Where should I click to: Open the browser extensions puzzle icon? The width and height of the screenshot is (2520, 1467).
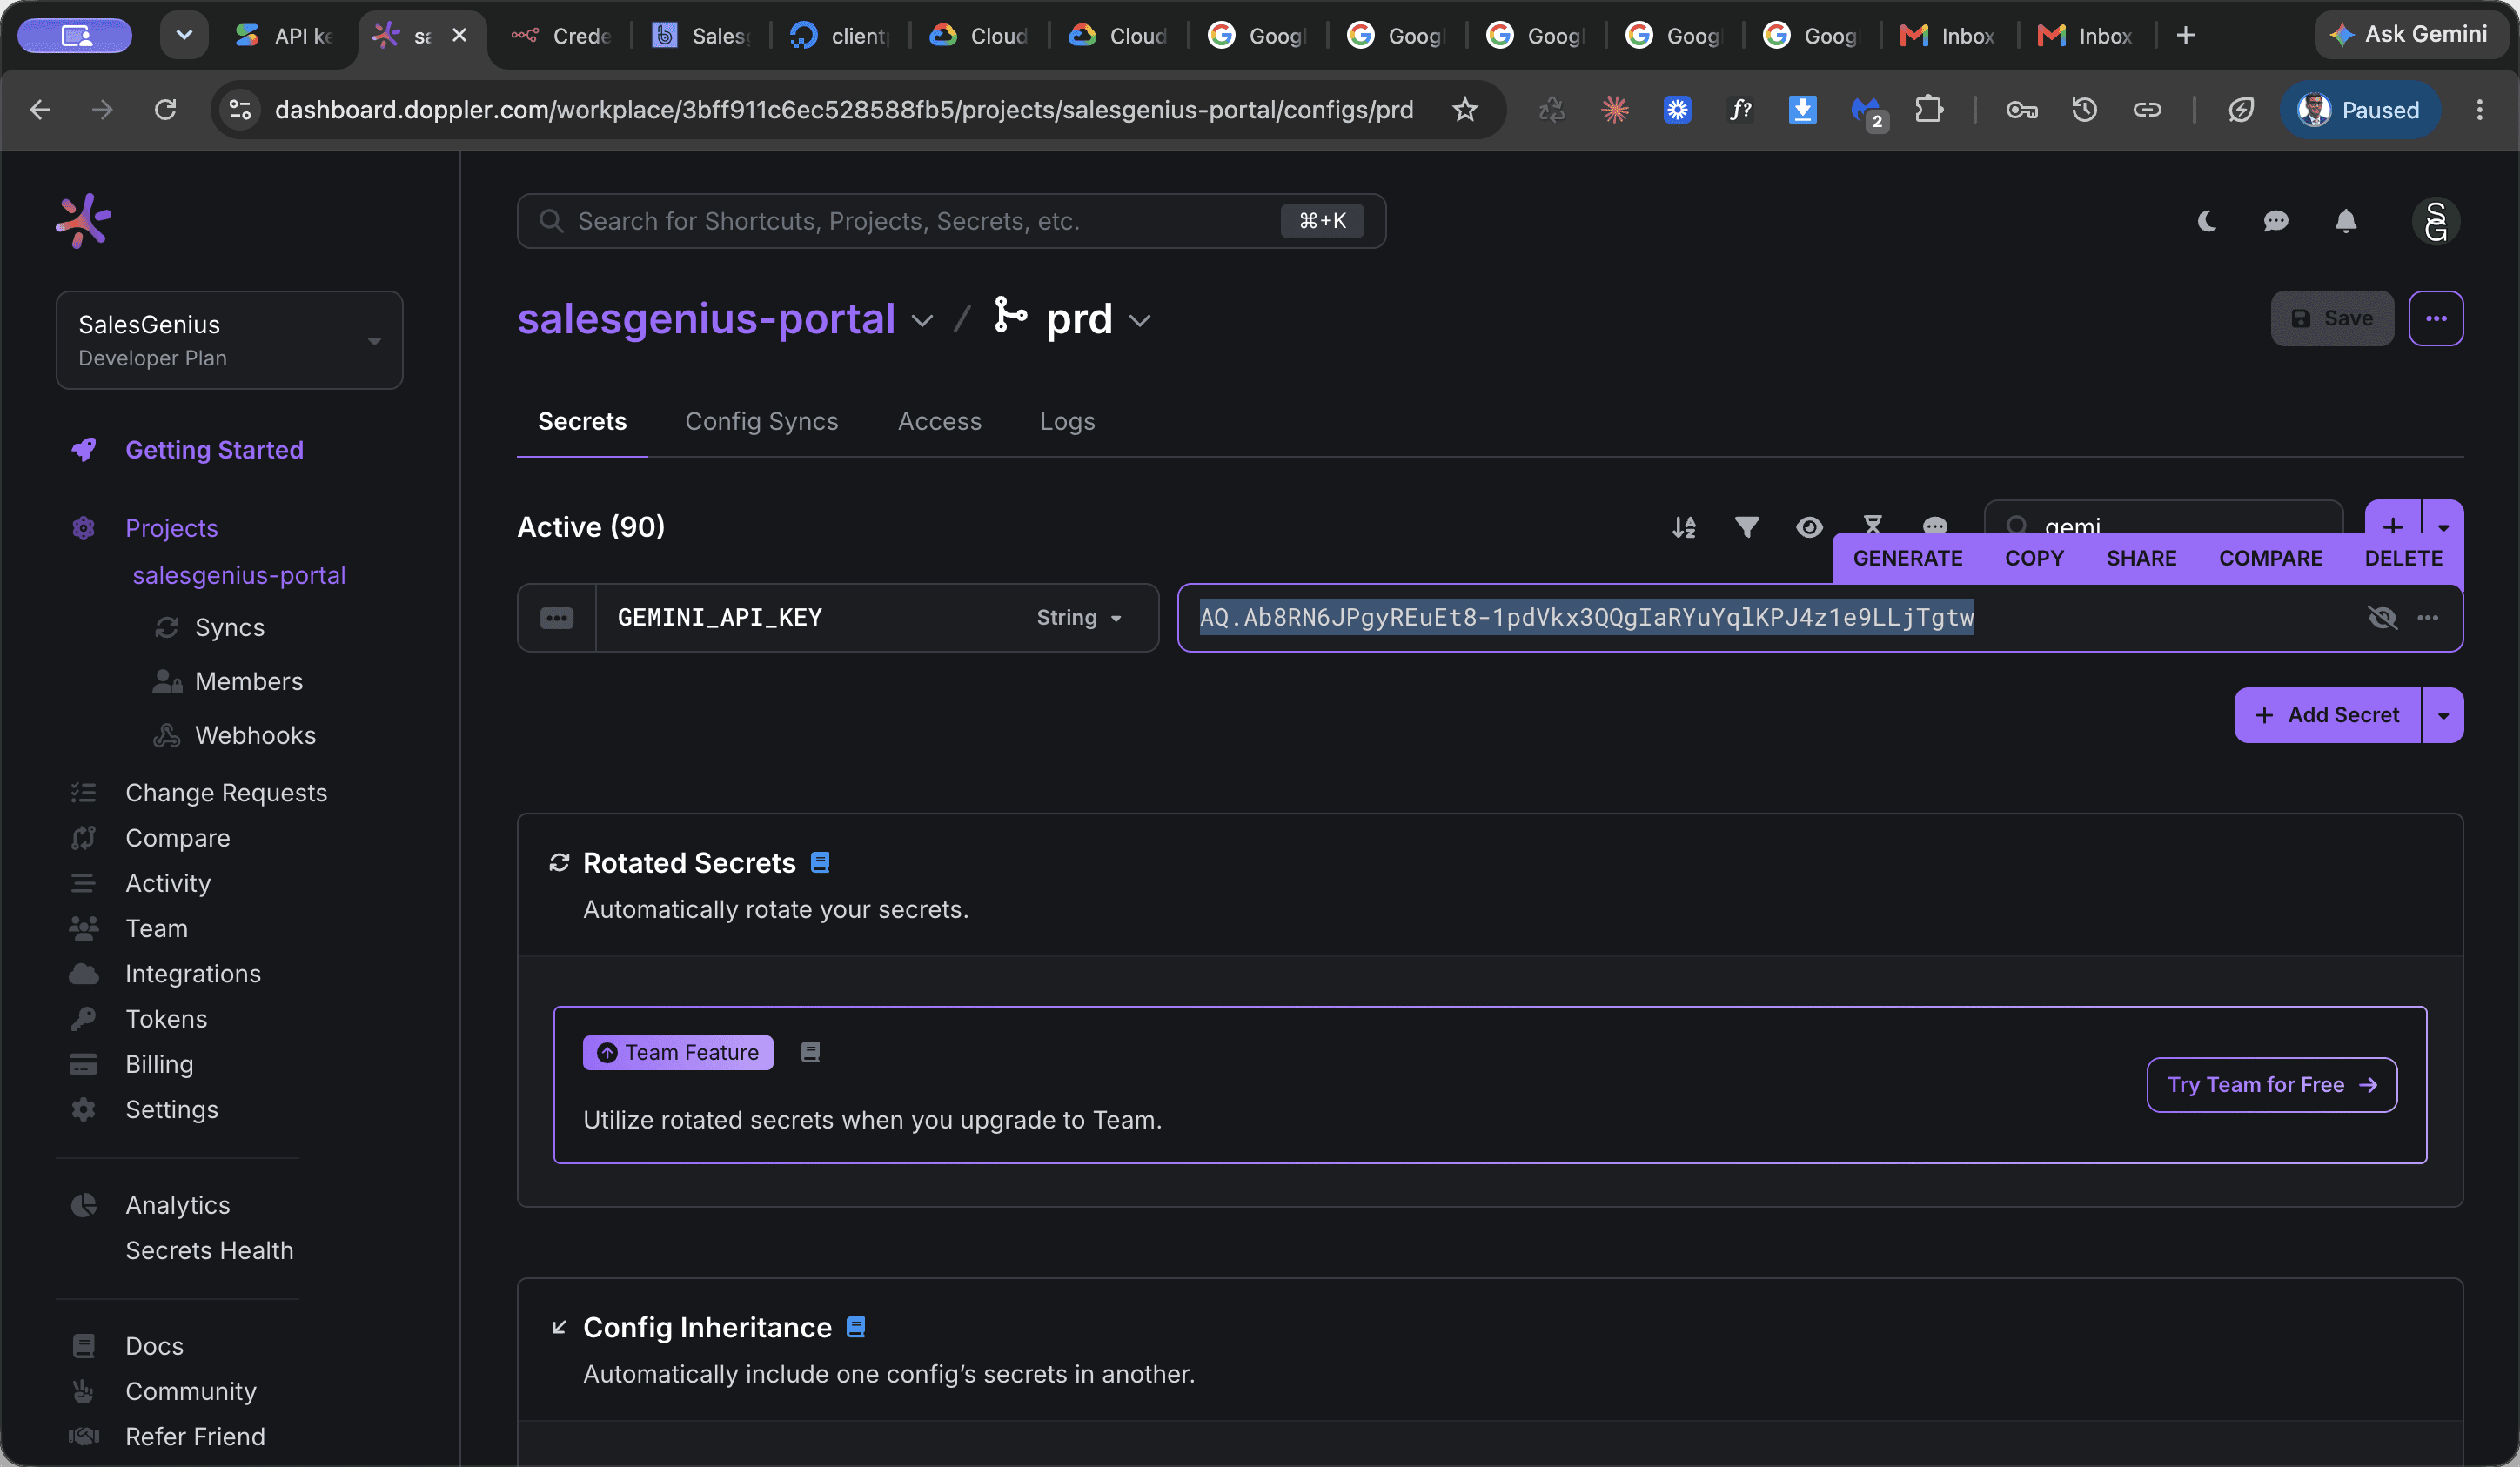[x=1929, y=109]
